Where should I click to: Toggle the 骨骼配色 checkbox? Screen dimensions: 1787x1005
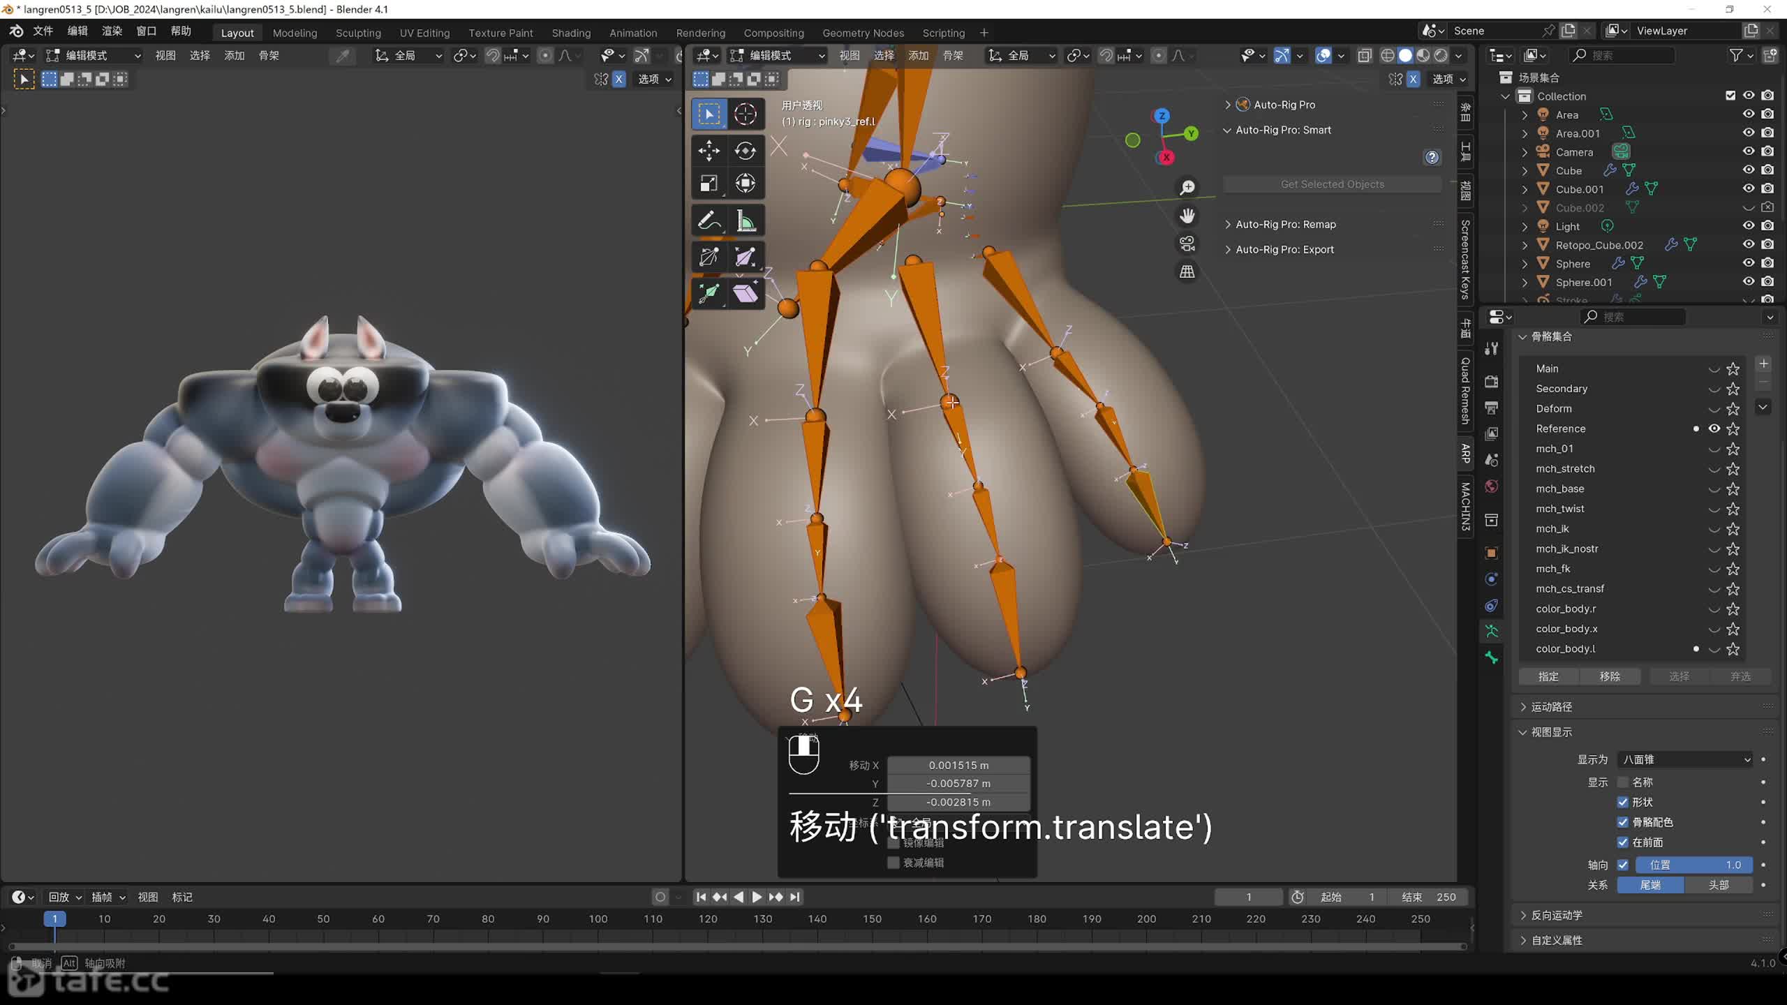tap(1623, 822)
